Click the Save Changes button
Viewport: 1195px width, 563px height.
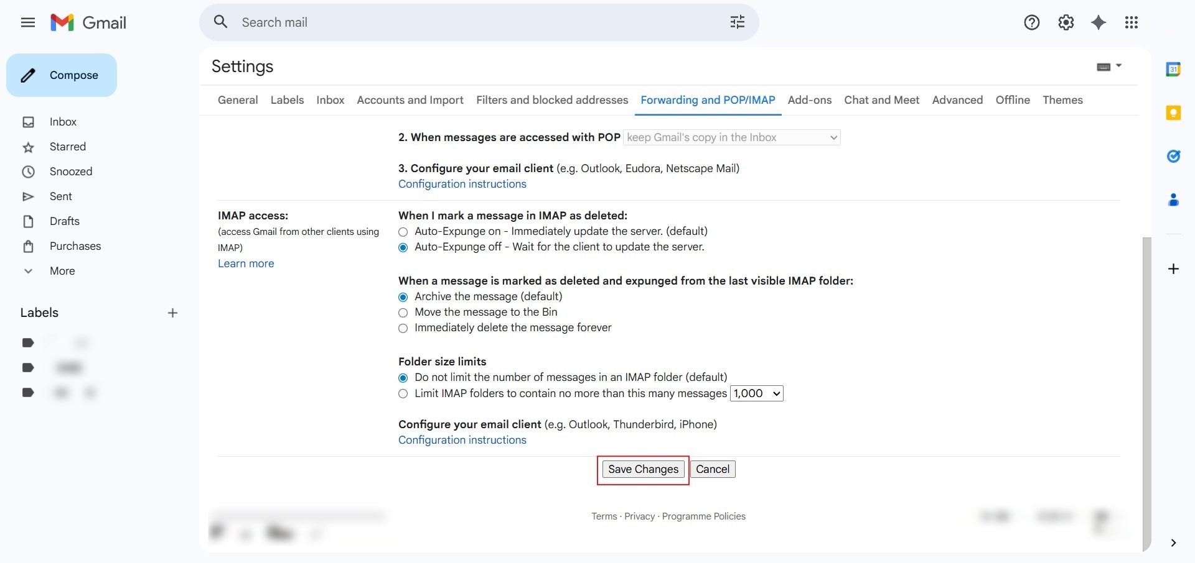pyautogui.click(x=643, y=470)
